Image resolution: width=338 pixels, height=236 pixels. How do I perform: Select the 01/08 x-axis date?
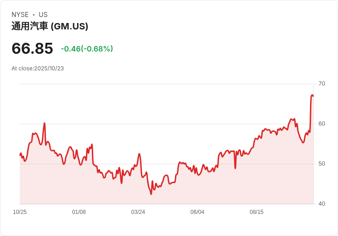[x=79, y=212]
